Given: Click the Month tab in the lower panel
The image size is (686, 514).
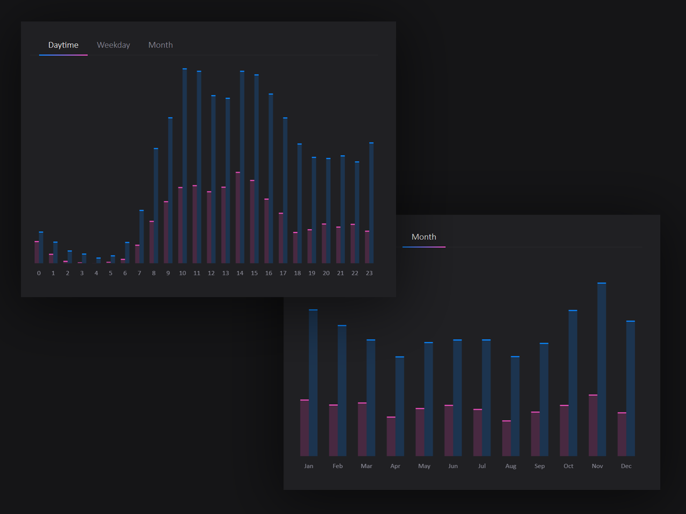Looking at the screenshot, I should 423,237.
